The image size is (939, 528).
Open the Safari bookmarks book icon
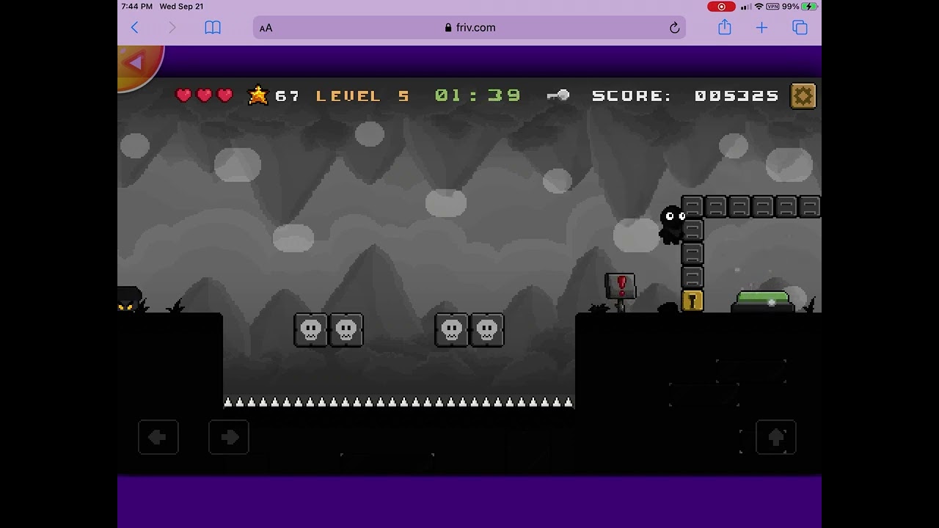[x=213, y=28]
